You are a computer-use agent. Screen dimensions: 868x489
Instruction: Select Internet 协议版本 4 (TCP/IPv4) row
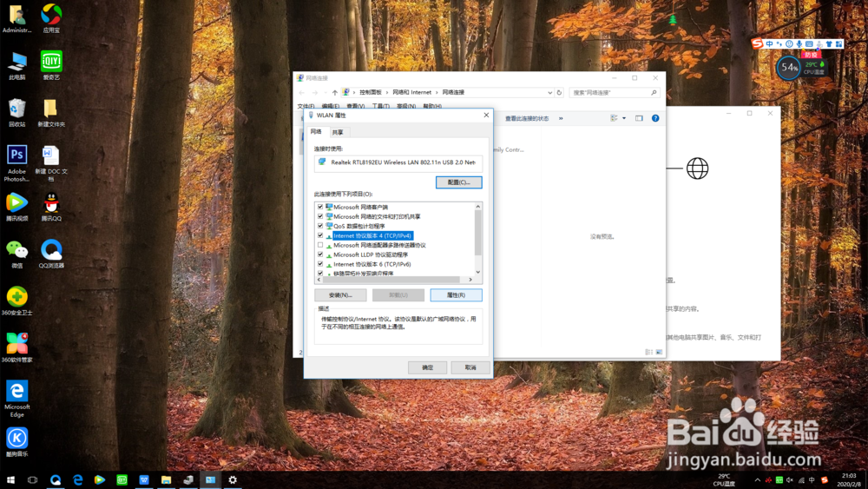tap(372, 235)
